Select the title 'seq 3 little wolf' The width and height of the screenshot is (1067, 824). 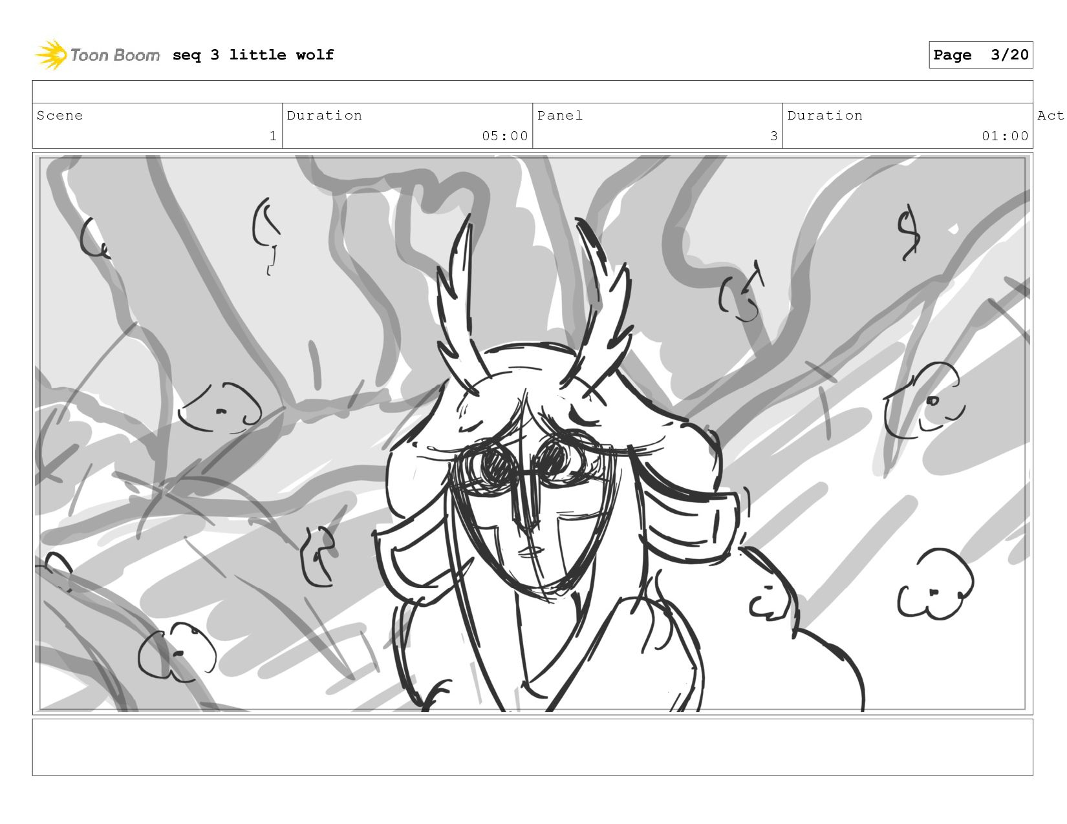[x=253, y=55]
